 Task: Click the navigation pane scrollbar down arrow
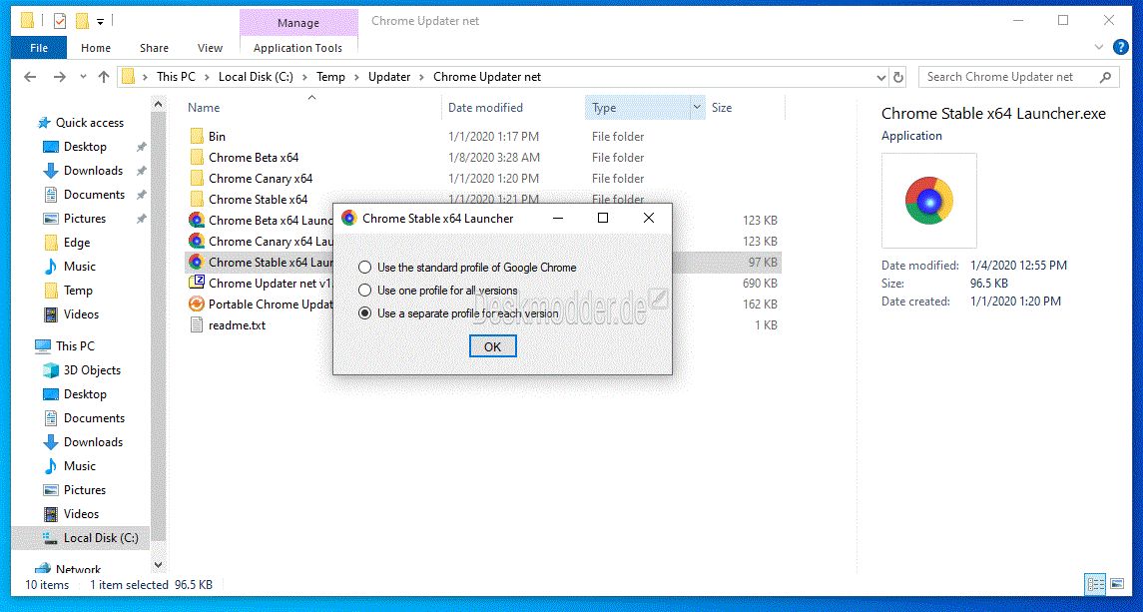click(x=158, y=565)
